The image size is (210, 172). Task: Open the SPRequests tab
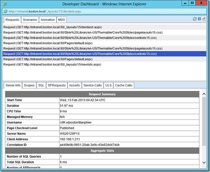click(57, 85)
